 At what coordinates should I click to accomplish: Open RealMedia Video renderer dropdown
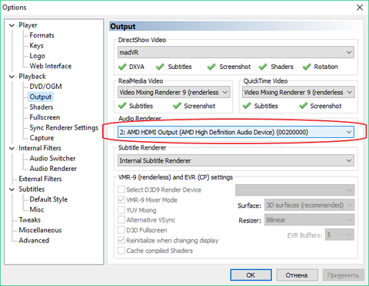tap(174, 92)
